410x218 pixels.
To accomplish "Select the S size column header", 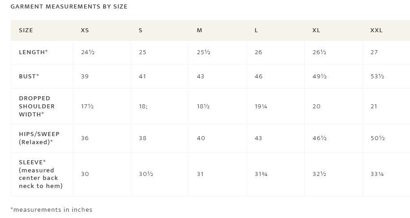I will click(x=141, y=30).
